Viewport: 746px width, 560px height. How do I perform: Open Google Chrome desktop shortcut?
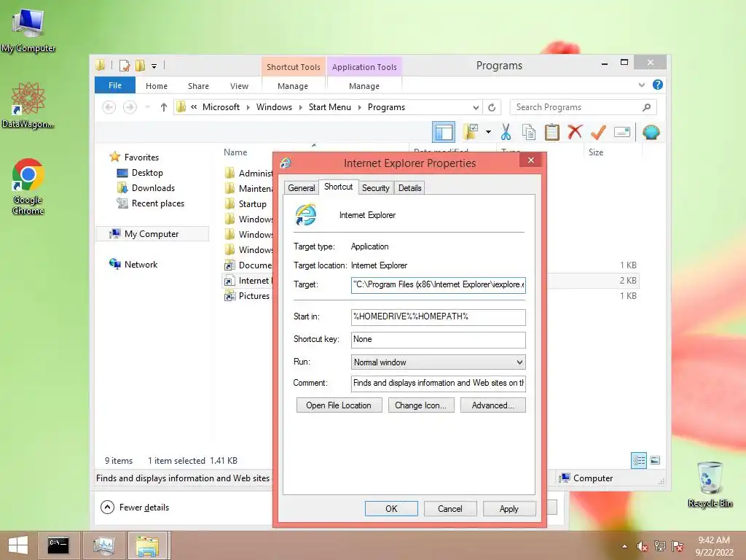(x=28, y=187)
